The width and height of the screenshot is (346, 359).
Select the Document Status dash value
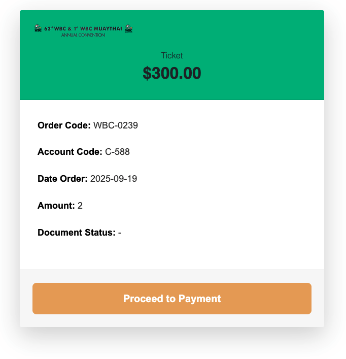(x=120, y=233)
